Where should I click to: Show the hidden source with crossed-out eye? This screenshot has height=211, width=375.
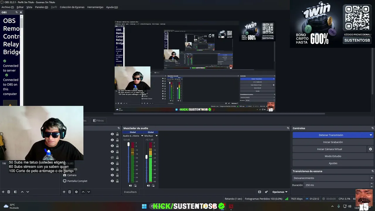click(112, 158)
